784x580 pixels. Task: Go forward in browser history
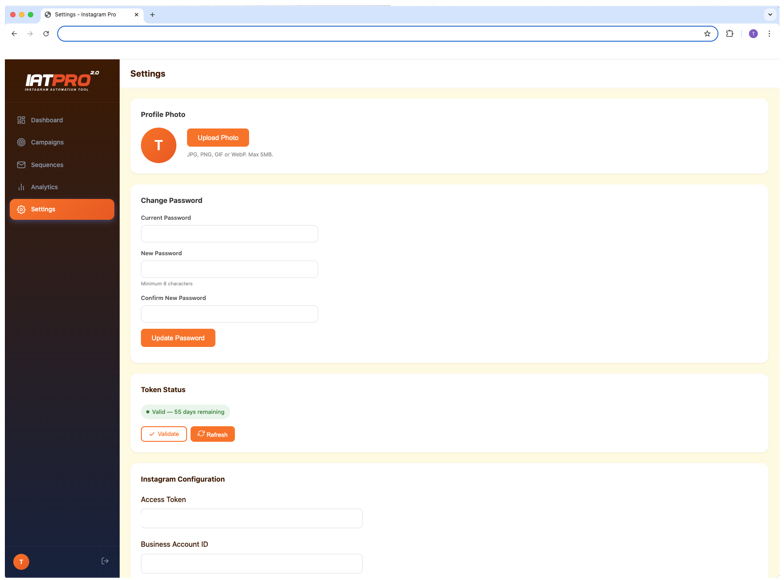click(30, 34)
